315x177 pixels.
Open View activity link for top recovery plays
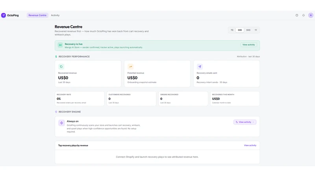pos(250,145)
